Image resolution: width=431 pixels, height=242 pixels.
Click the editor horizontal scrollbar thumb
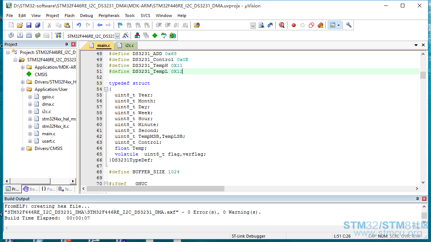[155, 188]
